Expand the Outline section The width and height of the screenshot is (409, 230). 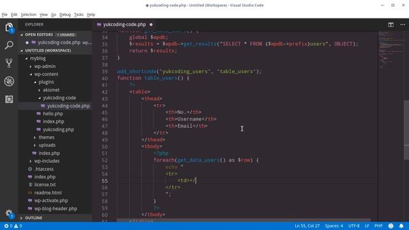(x=22, y=218)
